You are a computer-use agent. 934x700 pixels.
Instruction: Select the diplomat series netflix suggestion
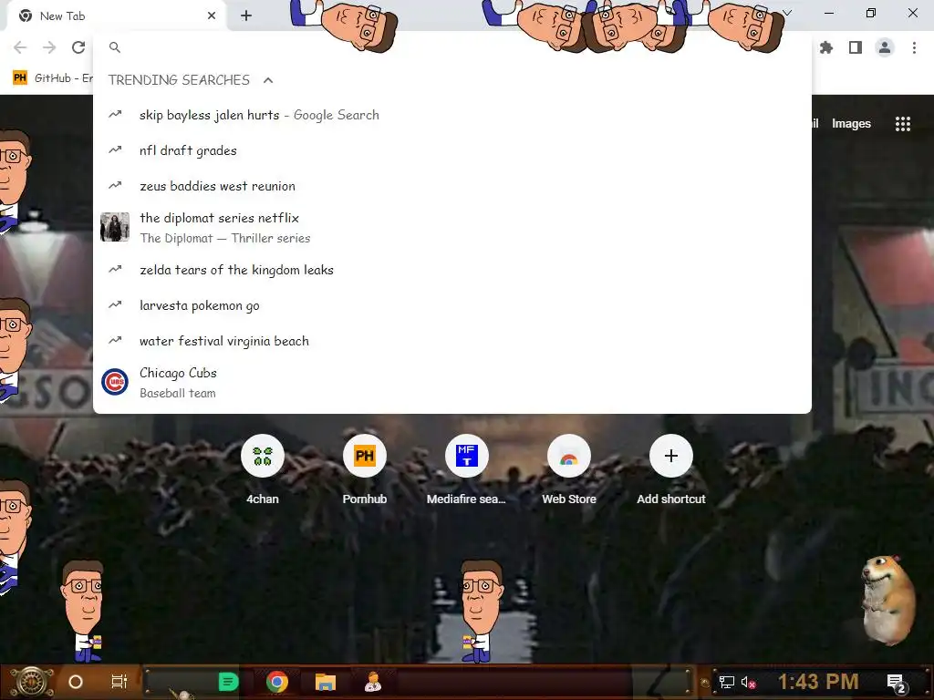(452, 228)
